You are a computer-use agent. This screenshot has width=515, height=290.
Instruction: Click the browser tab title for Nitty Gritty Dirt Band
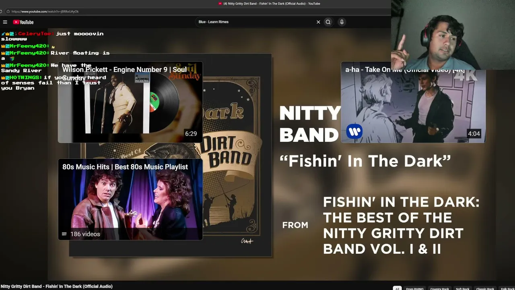point(272,4)
